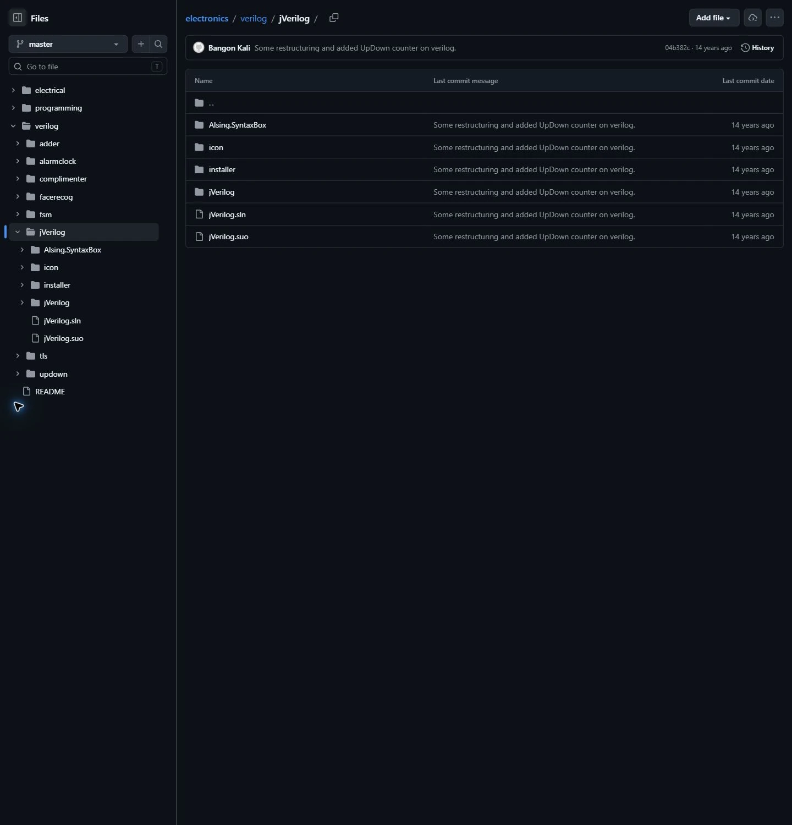Copy the path with the copy icon
This screenshot has width=792, height=825.
[334, 18]
